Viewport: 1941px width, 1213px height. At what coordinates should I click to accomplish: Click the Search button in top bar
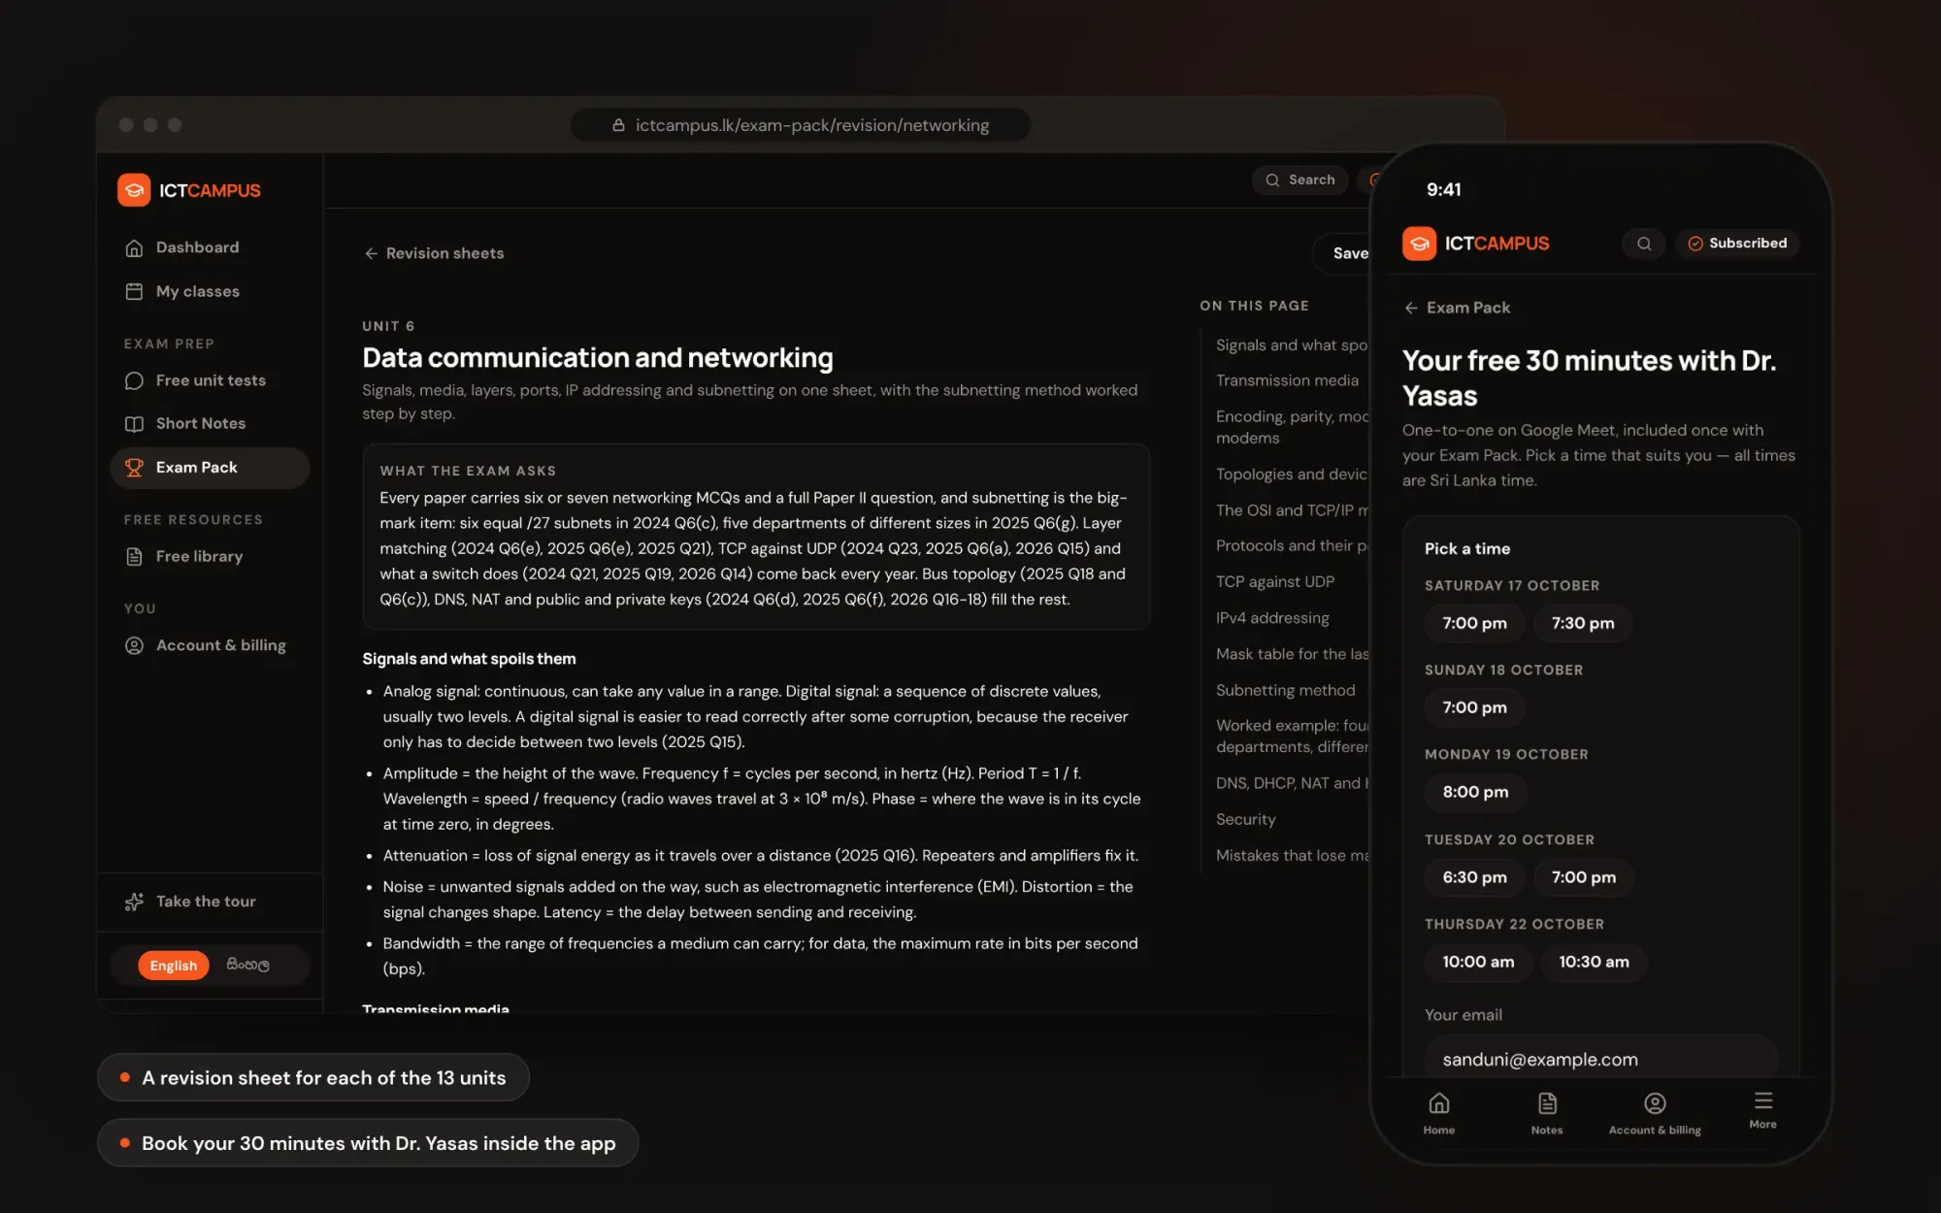1300,180
